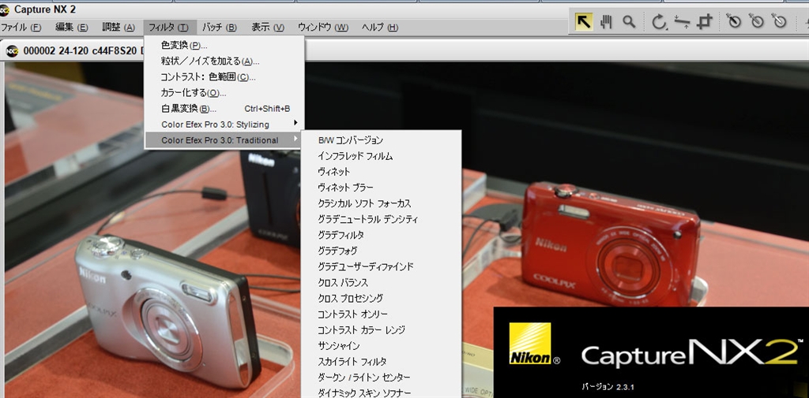This screenshot has width=809, height=398.
Task: Open the ファイル menu
Action: click(21, 28)
